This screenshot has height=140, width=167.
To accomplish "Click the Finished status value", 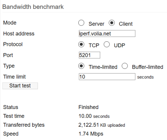I will pyautogui.click(x=88, y=107).
